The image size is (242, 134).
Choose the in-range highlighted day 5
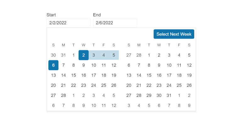(x=114, y=55)
